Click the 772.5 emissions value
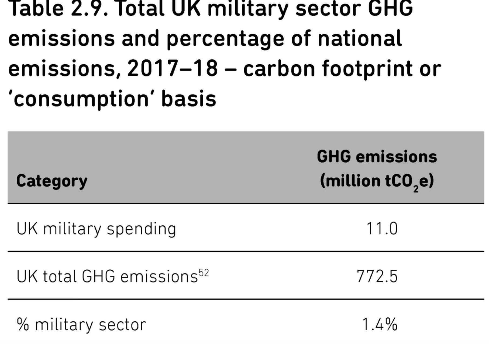Image resolution: width=489 pixels, height=344 pixels. 377,277
